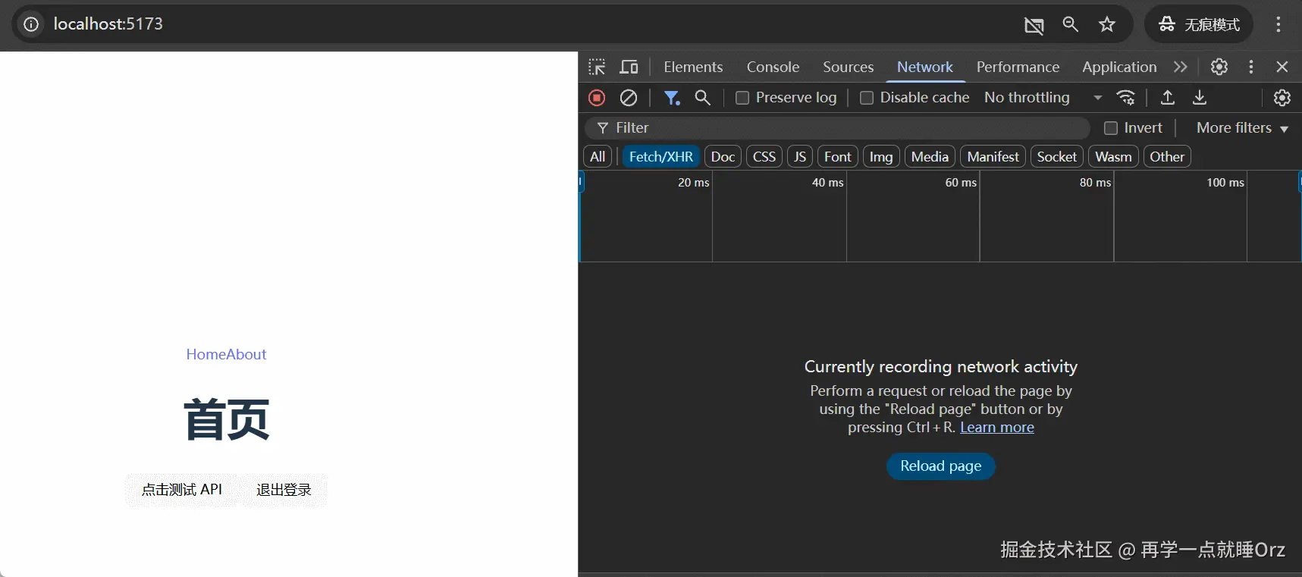
Task: Filter requests by Font type
Action: [838, 157]
